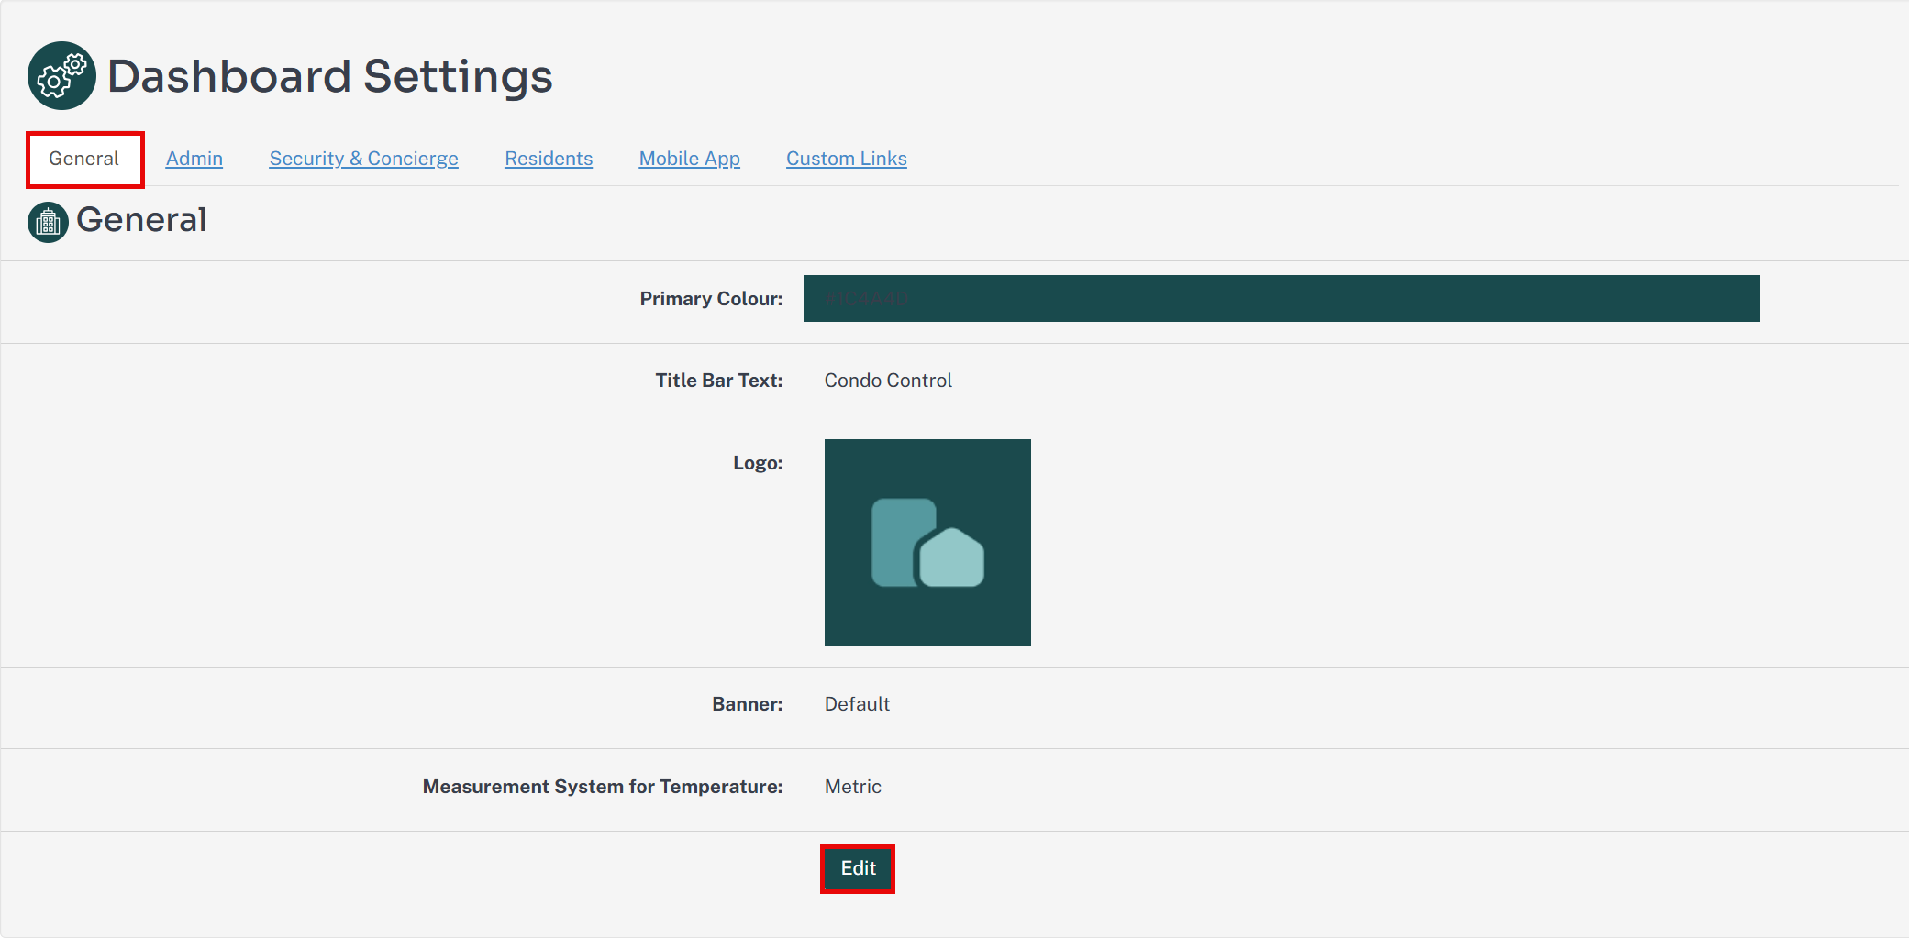Click the Condo Control title bar text
Viewport: 1909px width, 938px height.
point(888,381)
